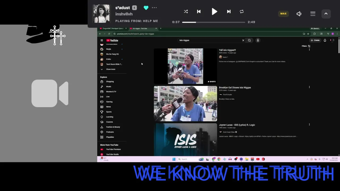
Task: Open Chrome extensions puzzle icon
Action: [x=314, y=34]
